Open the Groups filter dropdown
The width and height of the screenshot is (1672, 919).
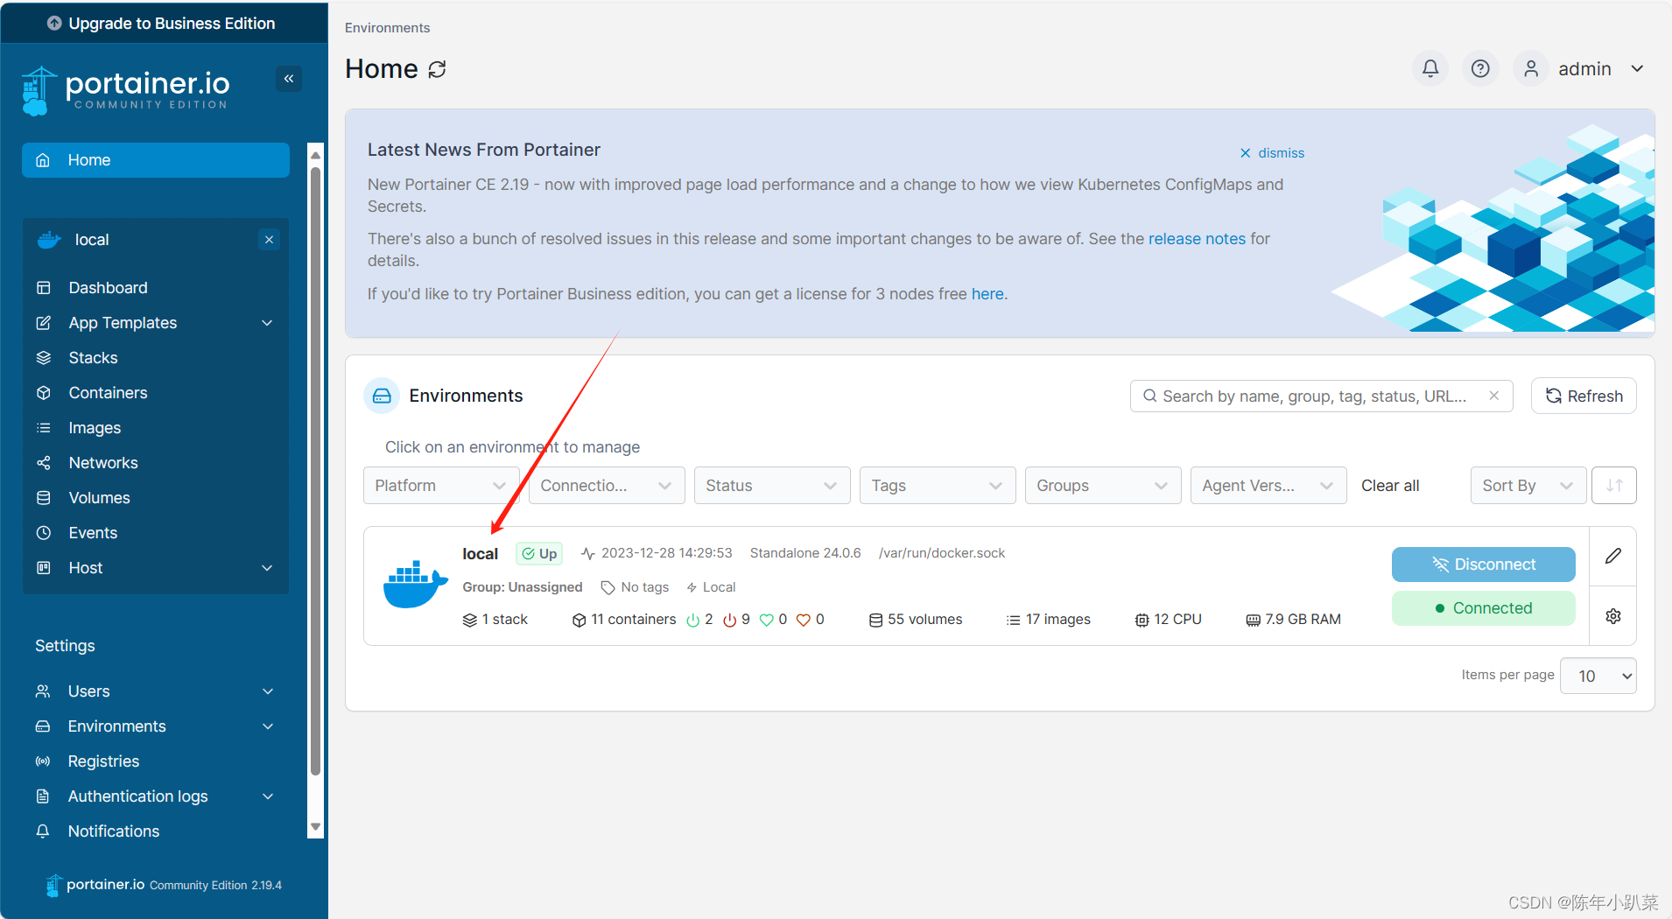point(1103,486)
